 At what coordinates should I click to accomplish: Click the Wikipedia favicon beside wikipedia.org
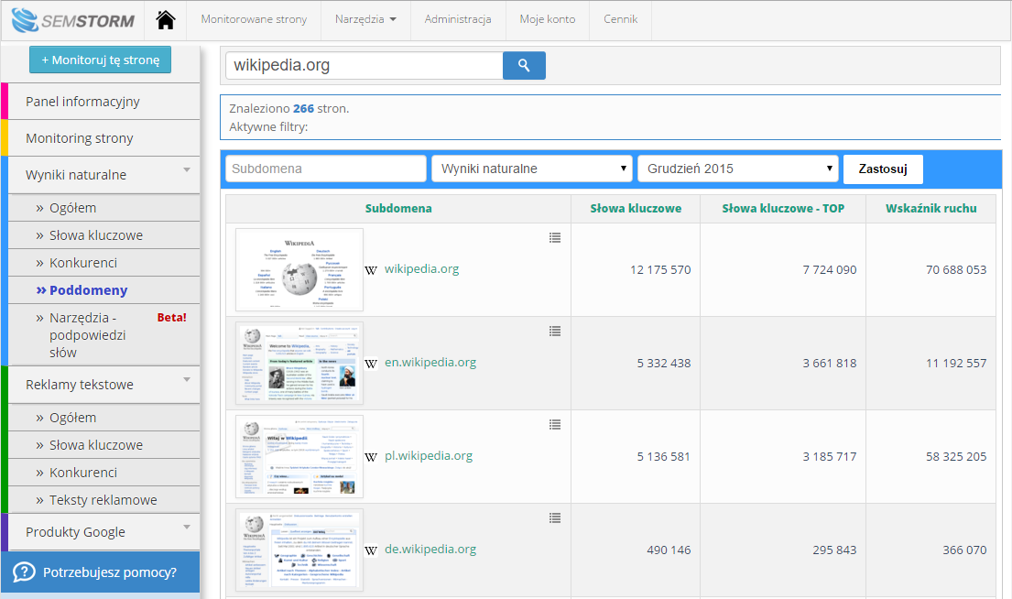pyautogui.click(x=371, y=270)
